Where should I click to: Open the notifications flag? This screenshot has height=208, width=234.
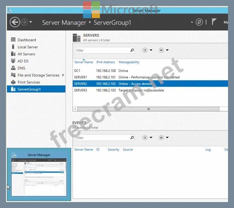(214, 22)
